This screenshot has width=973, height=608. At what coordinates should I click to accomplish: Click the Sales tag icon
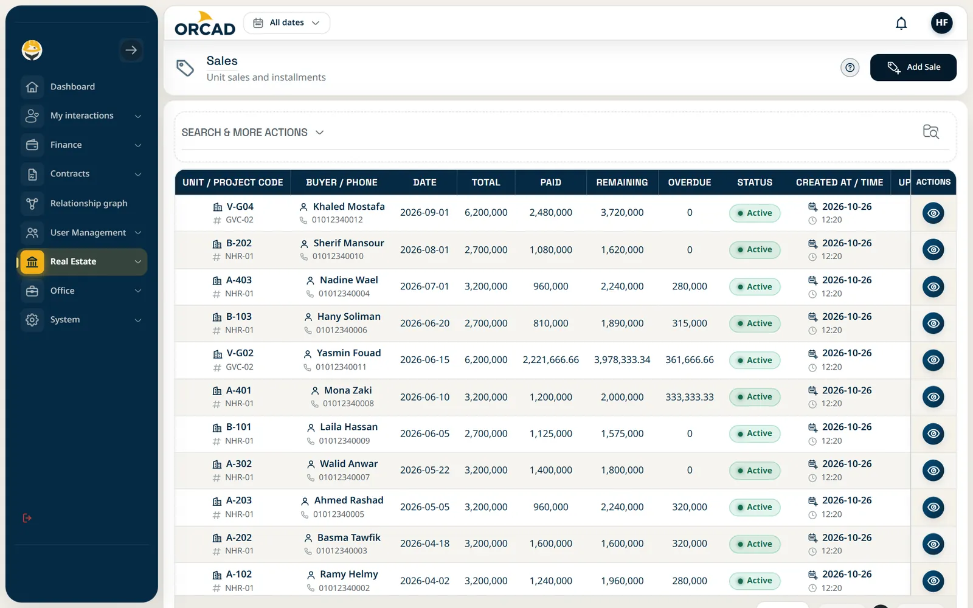[185, 67]
